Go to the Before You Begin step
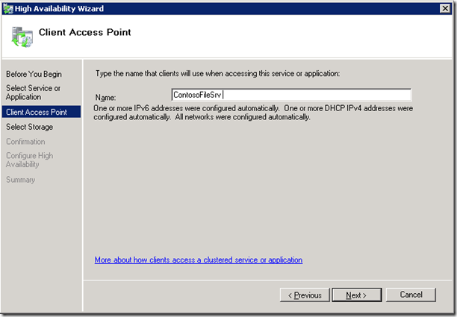The image size is (457, 317). 34,75
